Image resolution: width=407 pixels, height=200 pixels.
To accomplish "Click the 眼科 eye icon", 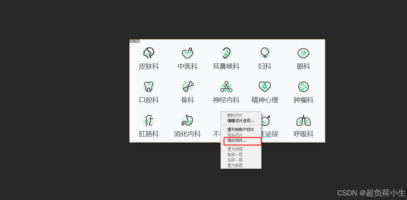I will point(303,53).
